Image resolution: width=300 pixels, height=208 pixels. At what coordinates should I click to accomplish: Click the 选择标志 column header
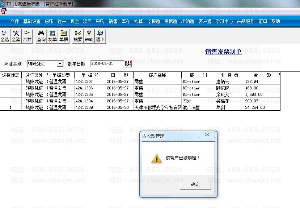[11, 75]
